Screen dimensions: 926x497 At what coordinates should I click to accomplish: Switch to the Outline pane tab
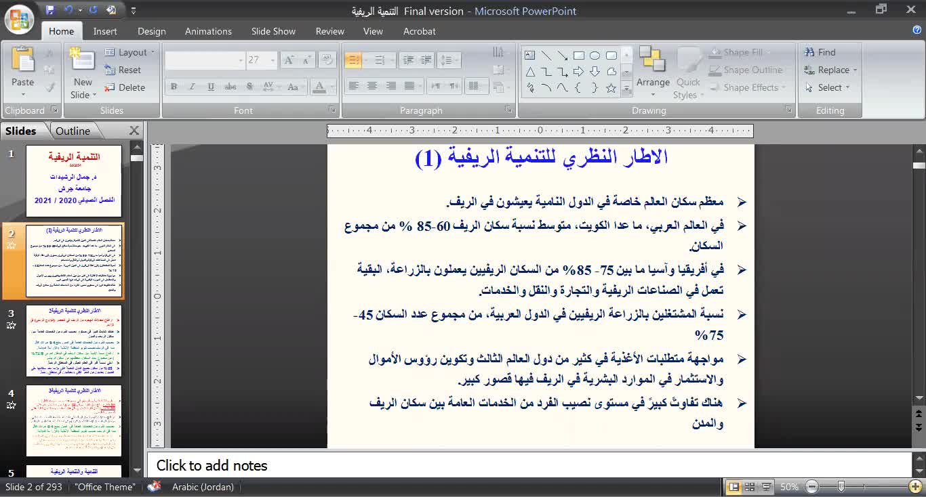point(73,131)
